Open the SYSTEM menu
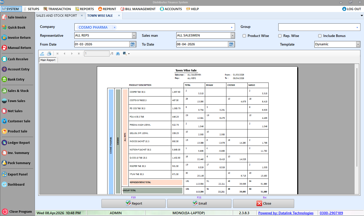 tap(11, 9)
